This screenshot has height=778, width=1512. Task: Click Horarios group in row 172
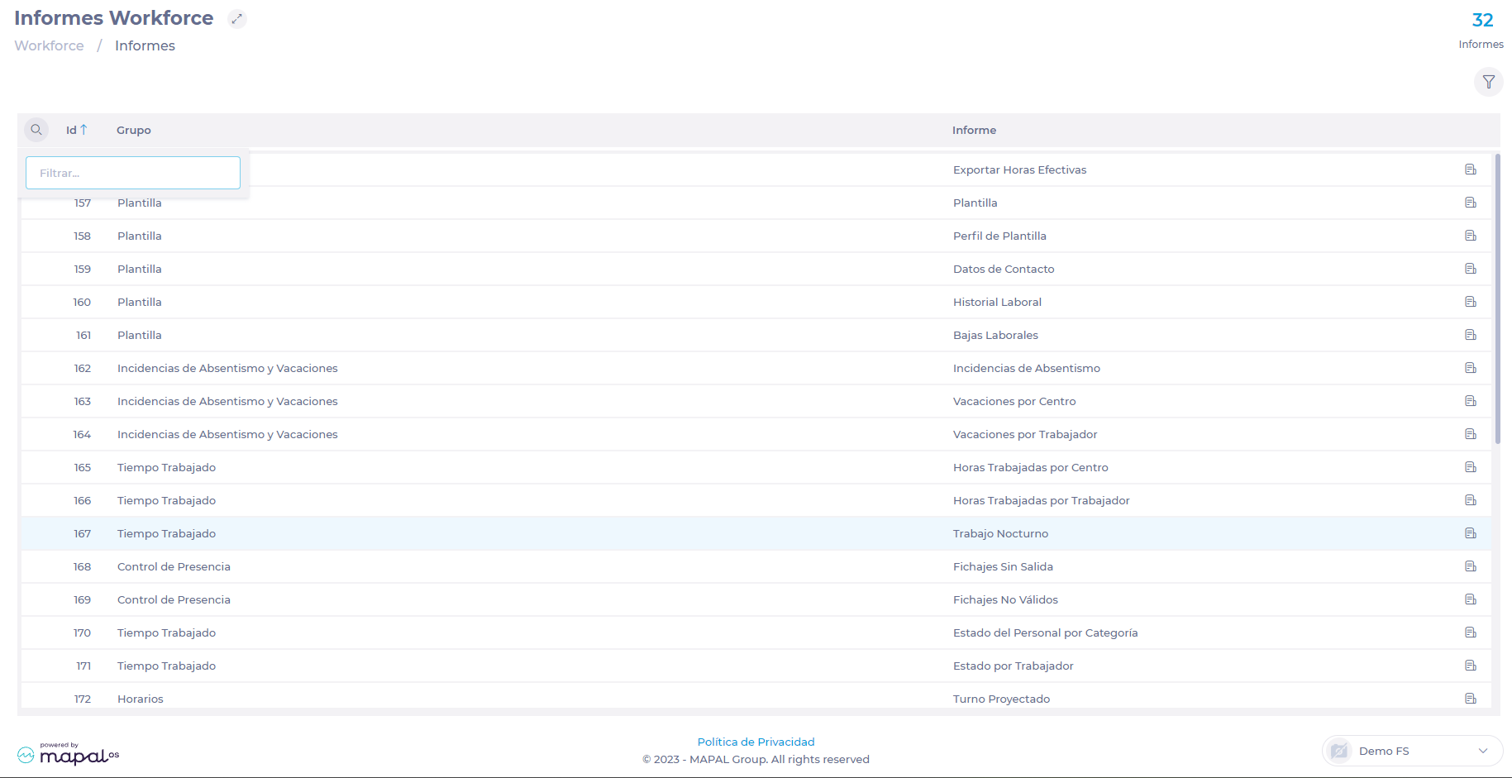(141, 699)
